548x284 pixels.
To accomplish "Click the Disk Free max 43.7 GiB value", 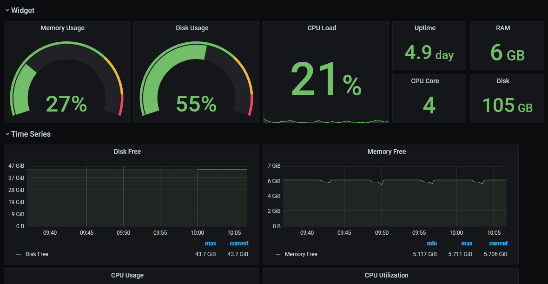I will pos(205,254).
